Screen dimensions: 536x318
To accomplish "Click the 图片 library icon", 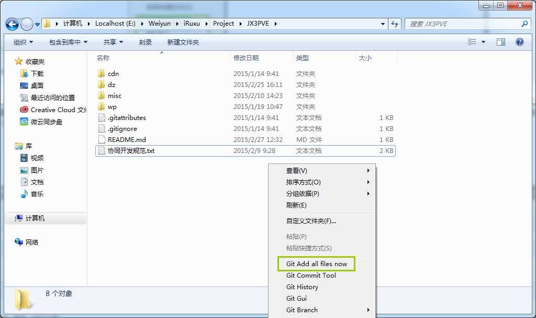I will pos(24,170).
